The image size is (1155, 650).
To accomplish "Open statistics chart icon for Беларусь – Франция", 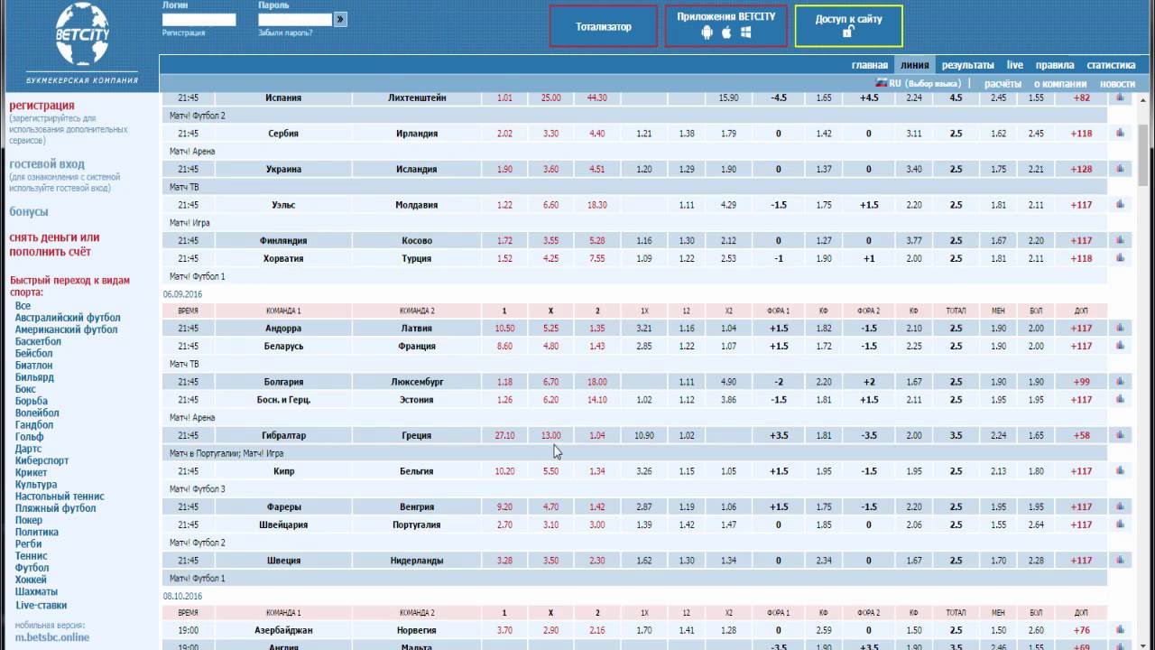I will [1121, 346].
